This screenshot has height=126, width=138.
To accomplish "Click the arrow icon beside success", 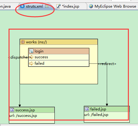I will click(31, 57).
